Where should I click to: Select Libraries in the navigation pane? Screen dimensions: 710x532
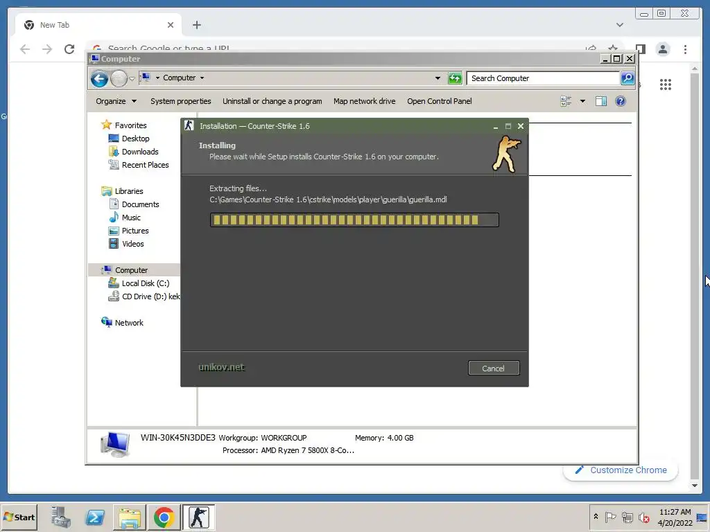tap(122, 191)
